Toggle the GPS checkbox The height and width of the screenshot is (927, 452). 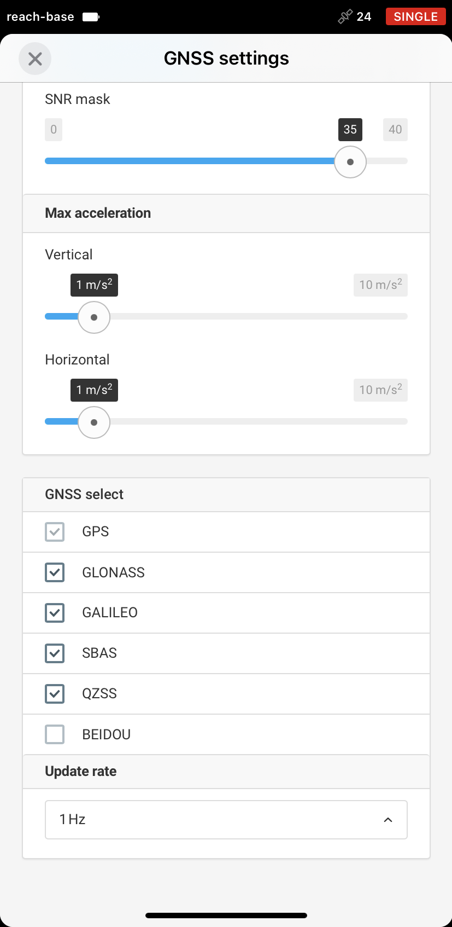(55, 532)
